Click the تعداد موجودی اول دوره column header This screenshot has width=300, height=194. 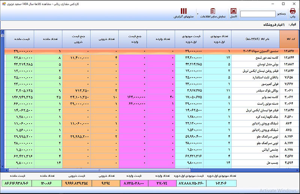[217, 39]
